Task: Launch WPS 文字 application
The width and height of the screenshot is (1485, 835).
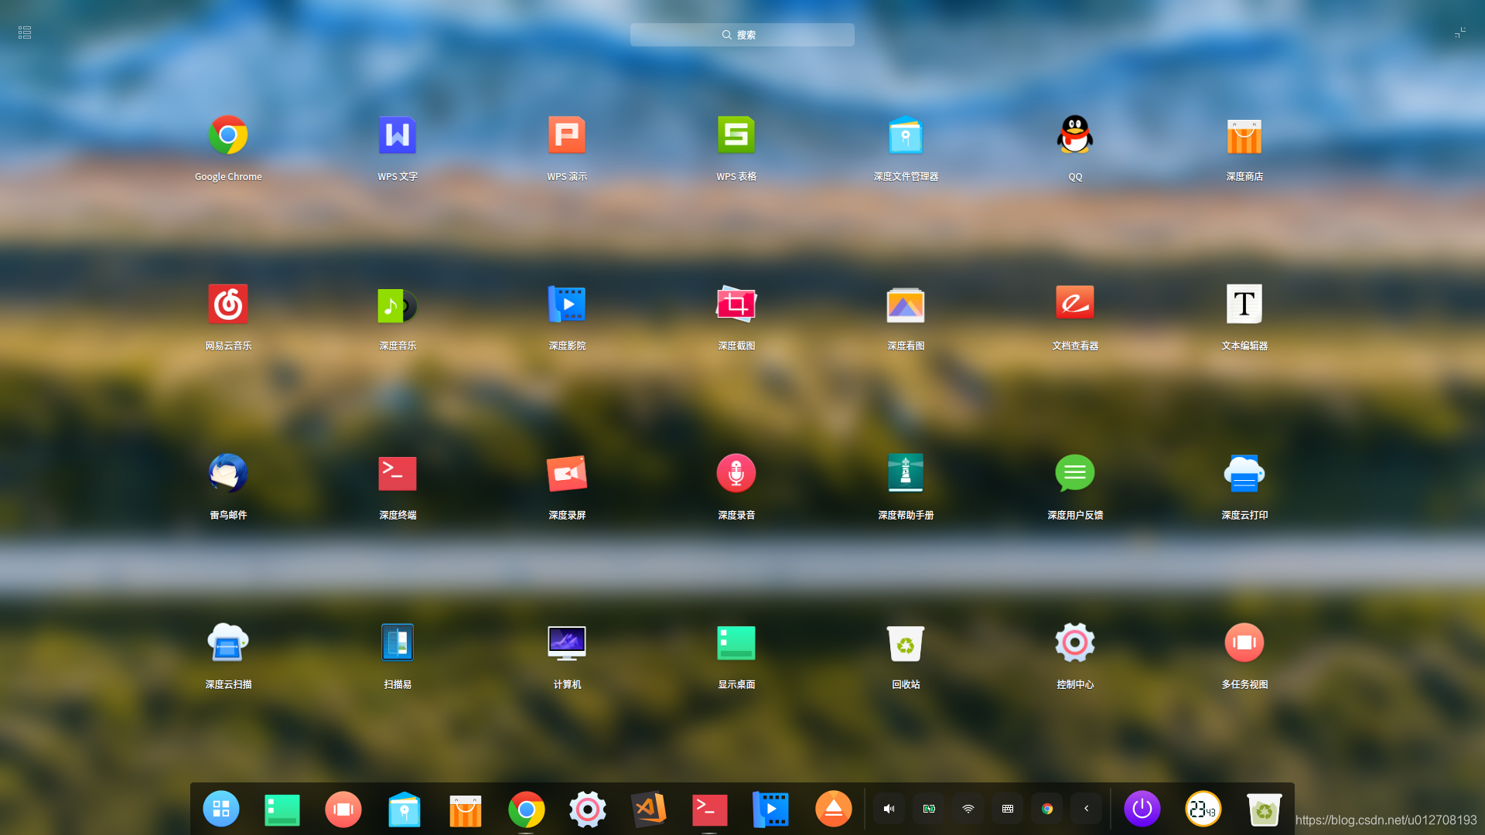Action: [397, 136]
